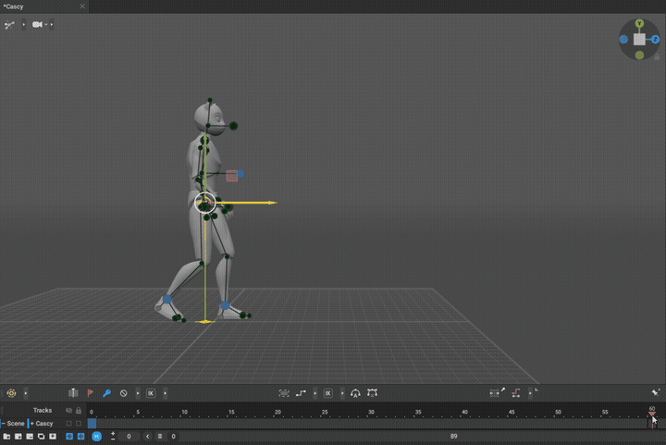Viewport: 666px width, 445px height.
Task: Toggle lock checkbox for Cascy track
Action: [79, 424]
